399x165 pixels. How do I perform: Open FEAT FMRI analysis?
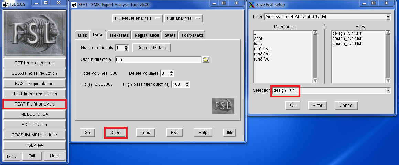pyautogui.click(x=34, y=104)
